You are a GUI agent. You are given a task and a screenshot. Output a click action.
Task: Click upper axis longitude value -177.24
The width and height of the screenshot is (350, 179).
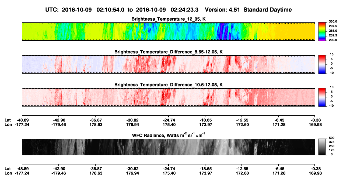[x=22, y=125]
